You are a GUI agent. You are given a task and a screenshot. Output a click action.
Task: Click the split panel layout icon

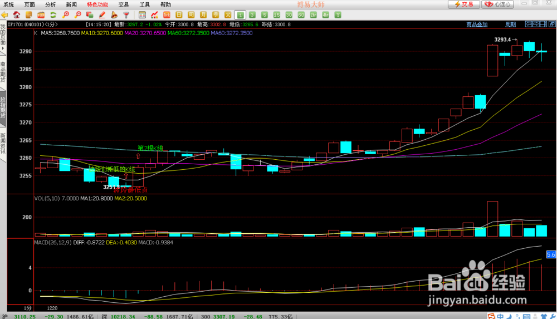(543, 24)
